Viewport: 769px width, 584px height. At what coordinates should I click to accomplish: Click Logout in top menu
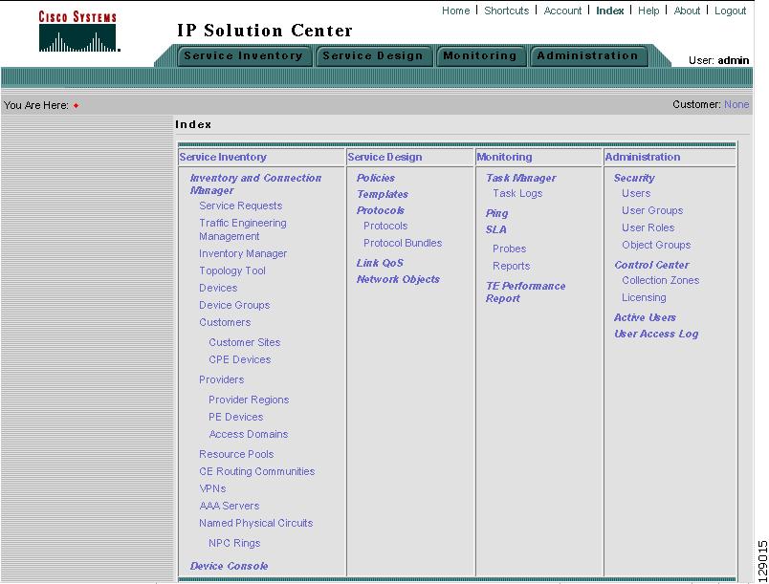(x=730, y=11)
